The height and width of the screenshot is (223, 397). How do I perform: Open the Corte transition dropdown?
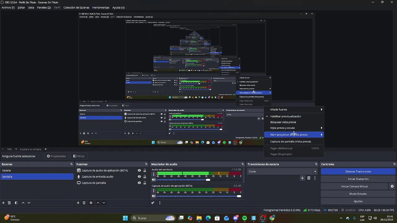[x=283, y=172]
